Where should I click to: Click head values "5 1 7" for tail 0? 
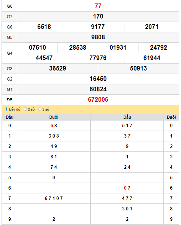[127, 126]
